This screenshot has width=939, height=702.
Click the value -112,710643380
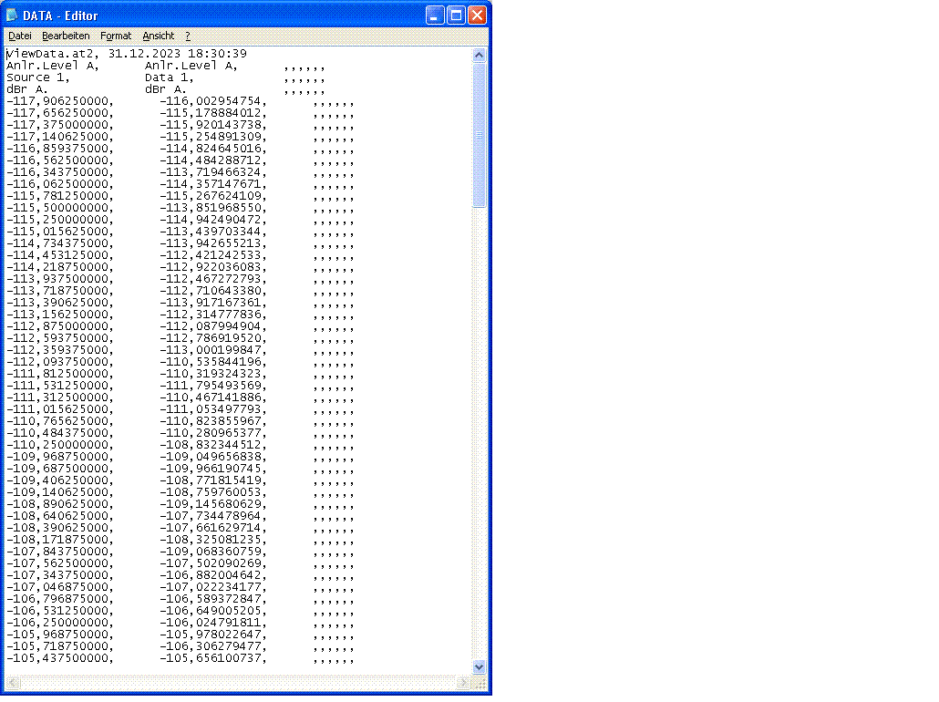[x=212, y=291]
